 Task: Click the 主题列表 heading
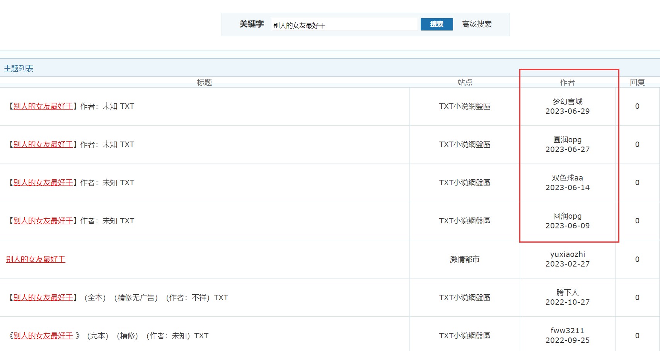coord(19,69)
